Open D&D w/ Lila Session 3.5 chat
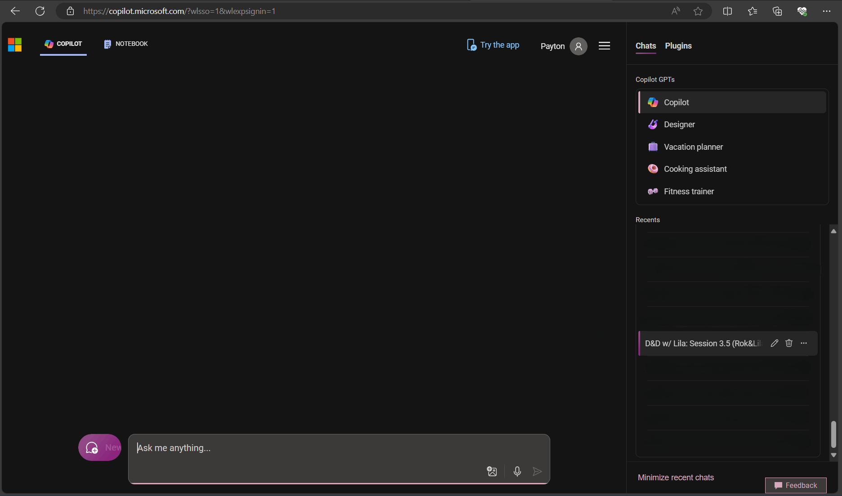Screen dimensions: 842x496 pyautogui.click(x=704, y=344)
